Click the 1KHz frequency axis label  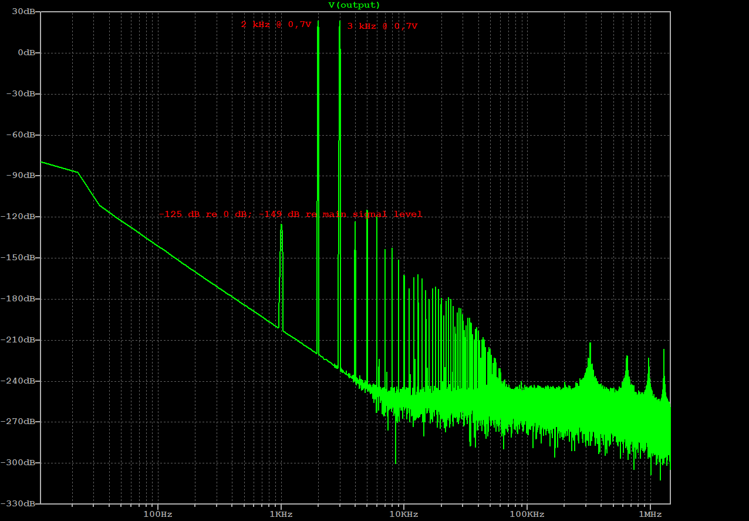pos(281,514)
